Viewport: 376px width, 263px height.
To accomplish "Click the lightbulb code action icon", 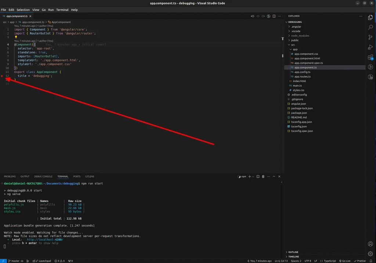I will [x=16, y=37].
